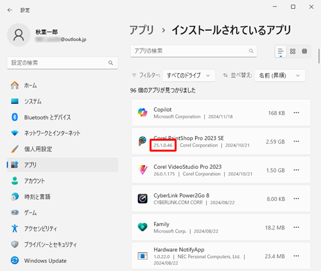This screenshot has height=271, width=321.
Task: Click the sort arrows icon beside 並べ替え
Action: click(225, 75)
